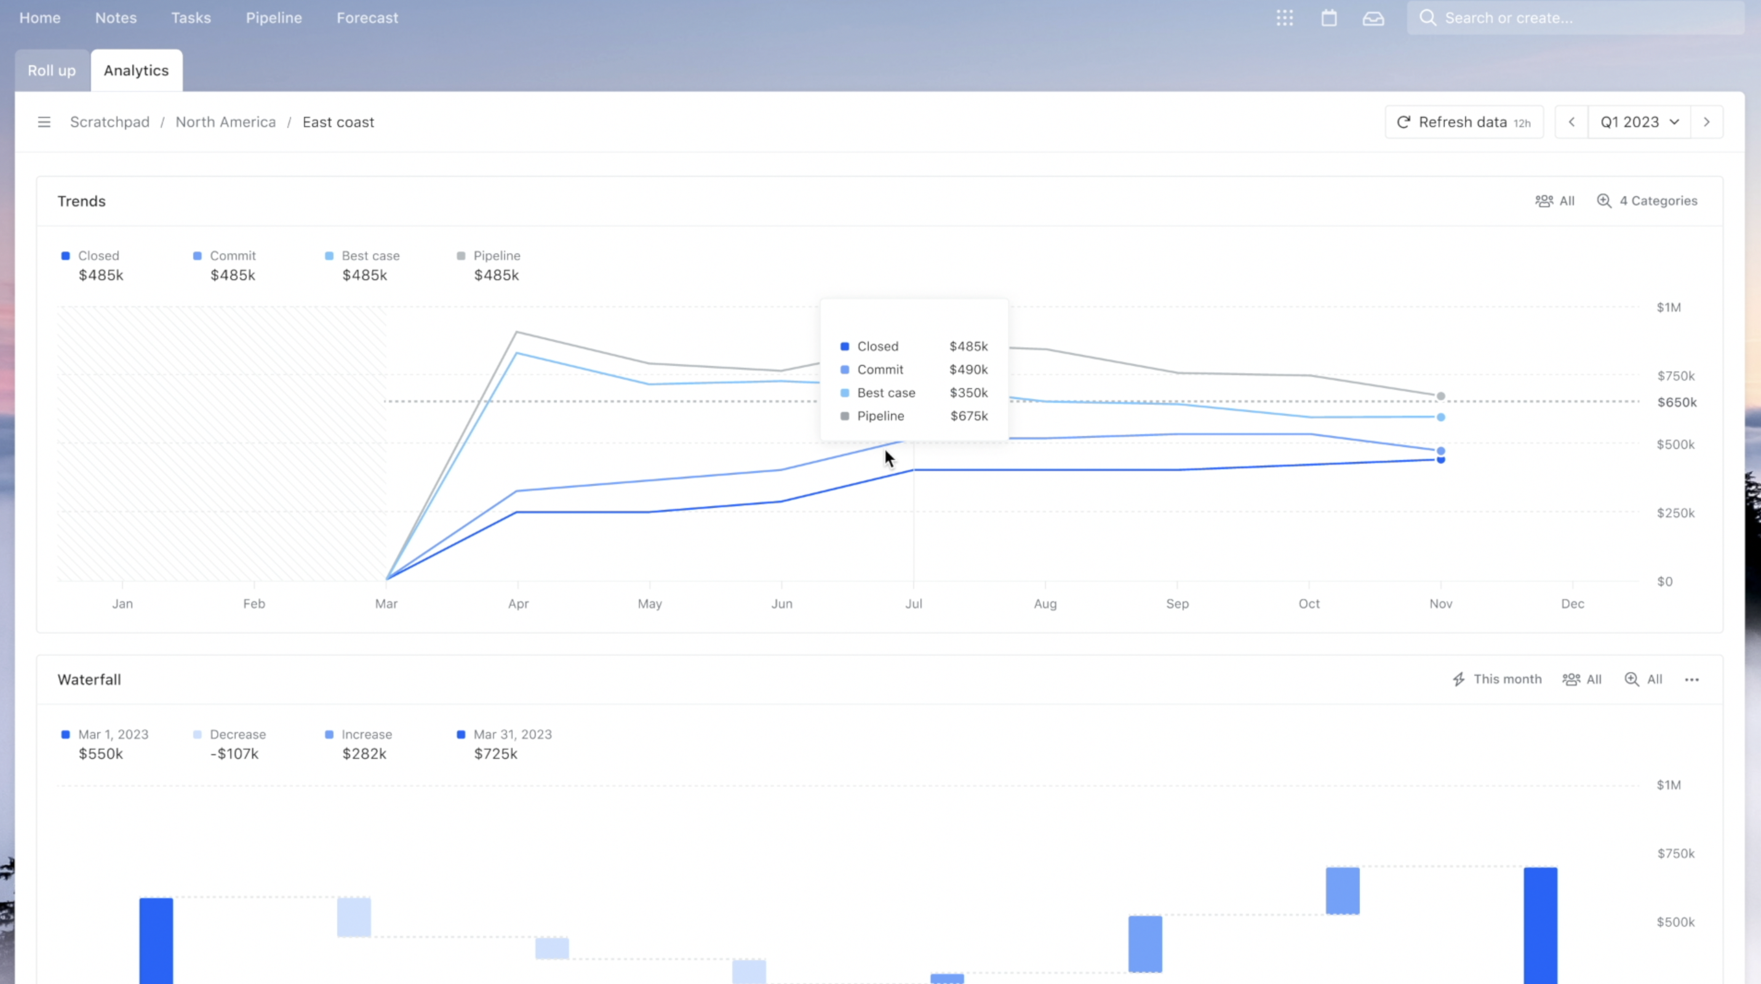Click the lightning icon before This month

(x=1459, y=679)
